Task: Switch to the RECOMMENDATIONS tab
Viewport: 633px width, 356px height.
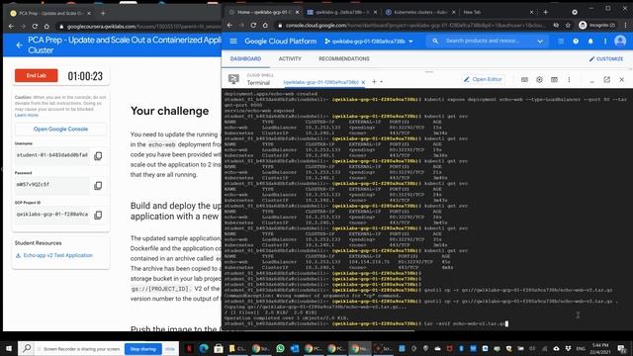Action: pyautogui.click(x=344, y=59)
